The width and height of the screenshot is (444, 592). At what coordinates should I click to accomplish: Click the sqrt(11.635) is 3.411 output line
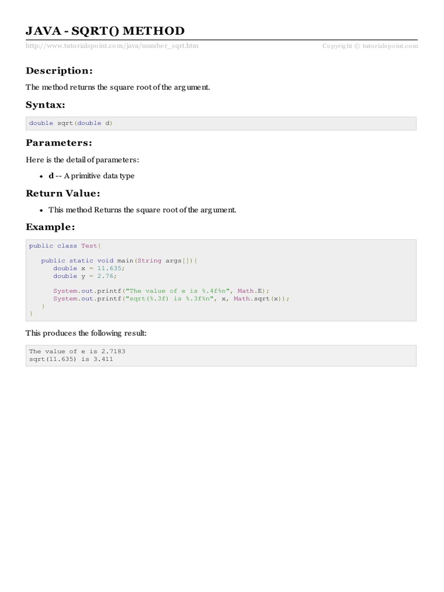click(71, 358)
